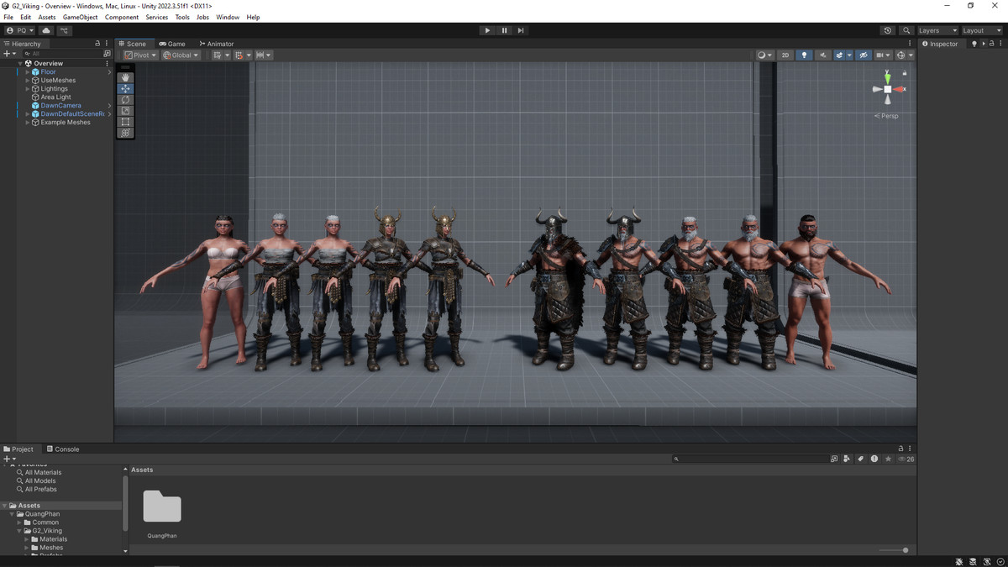Click the Version Control icon next to the cloud
Image resolution: width=1008 pixels, height=567 pixels.
tap(65, 30)
